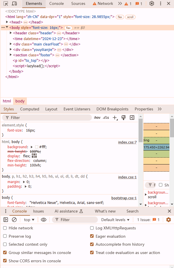Viewport: 174px width, 268px height.
Task: Select html in the breadcrumb
Action: point(7,101)
